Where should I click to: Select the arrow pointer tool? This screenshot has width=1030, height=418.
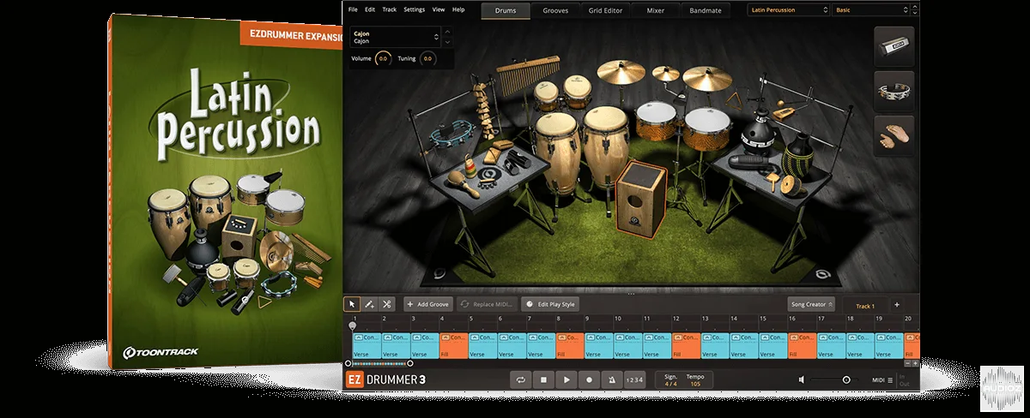point(352,304)
